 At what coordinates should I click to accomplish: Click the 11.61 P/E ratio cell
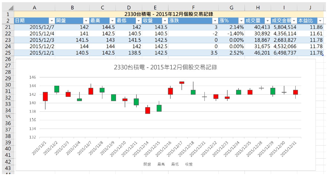click(310, 34)
